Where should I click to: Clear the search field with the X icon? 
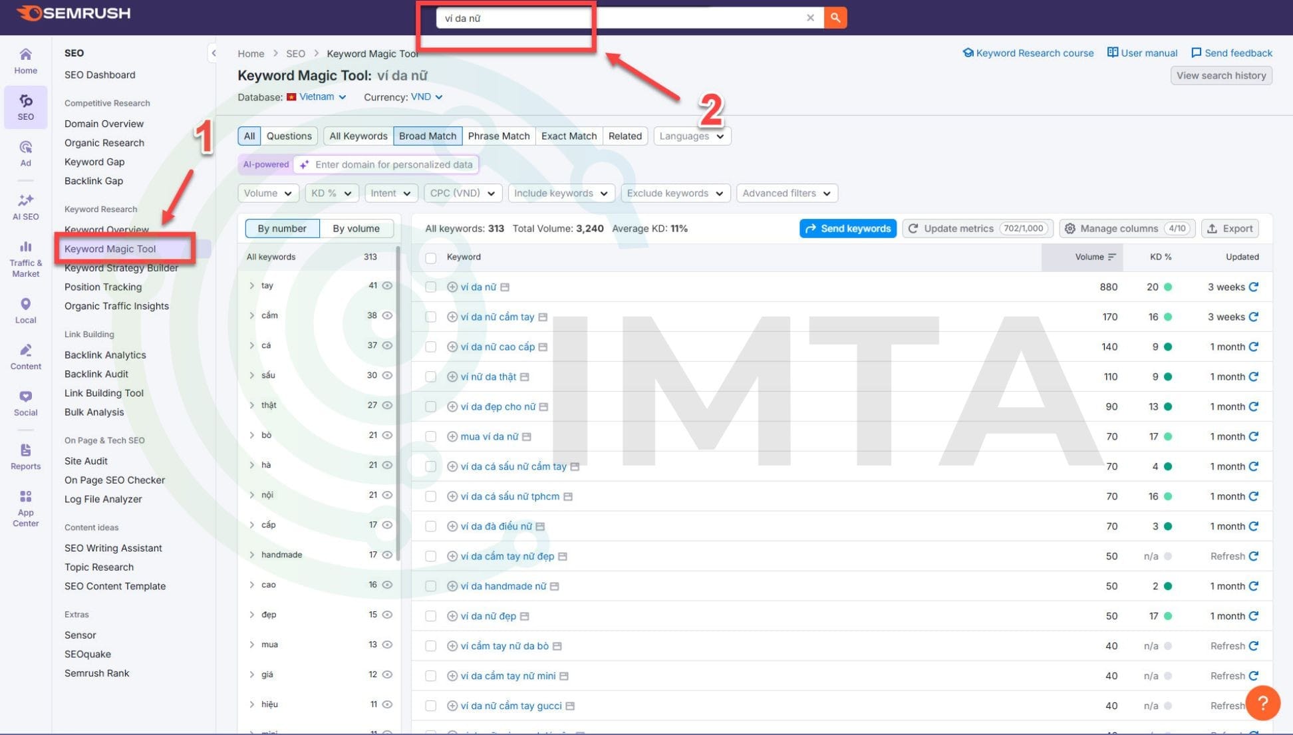coord(810,17)
